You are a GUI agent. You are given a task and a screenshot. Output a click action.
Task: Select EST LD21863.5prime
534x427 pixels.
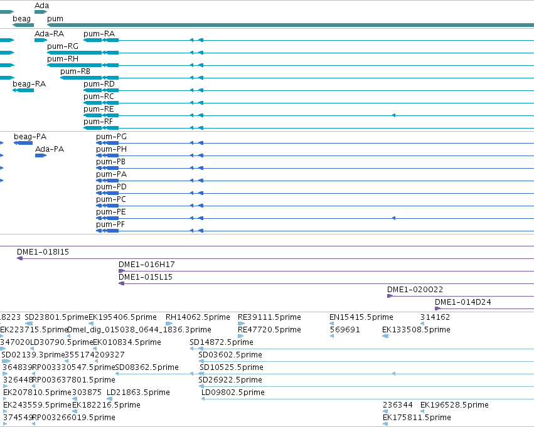pyautogui.click(x=138, y=393)
